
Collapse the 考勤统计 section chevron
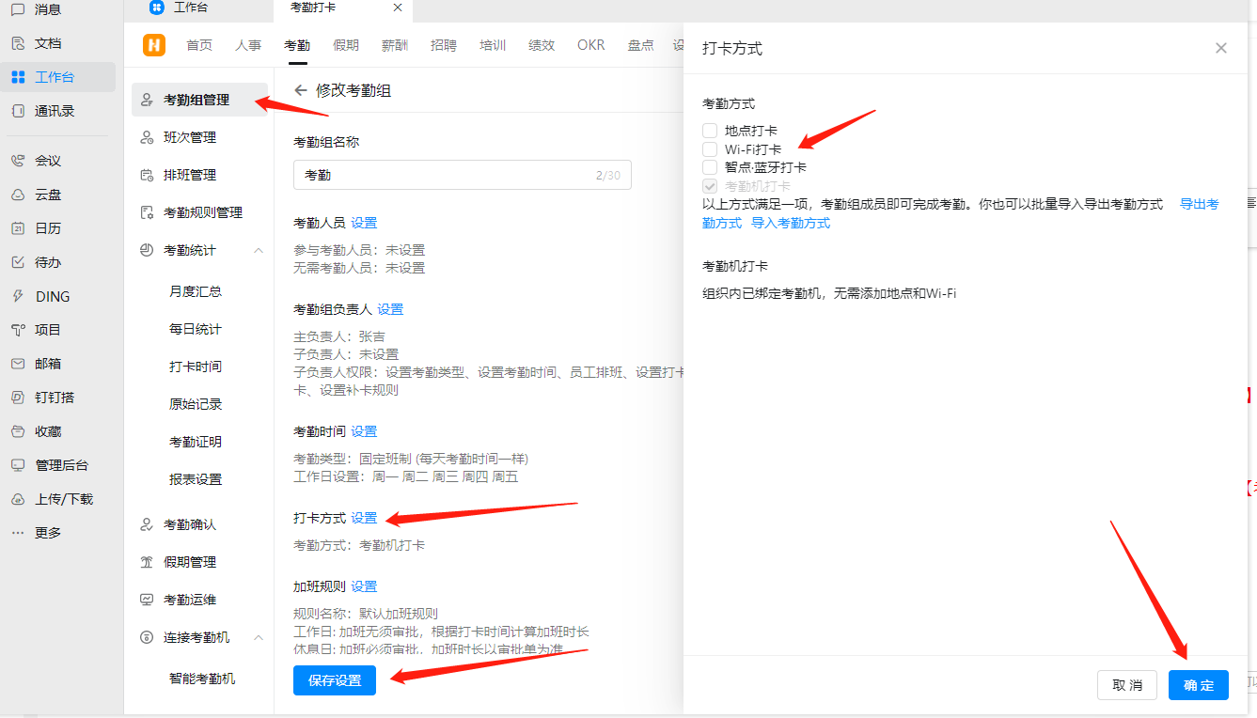[x=259, y=250]
